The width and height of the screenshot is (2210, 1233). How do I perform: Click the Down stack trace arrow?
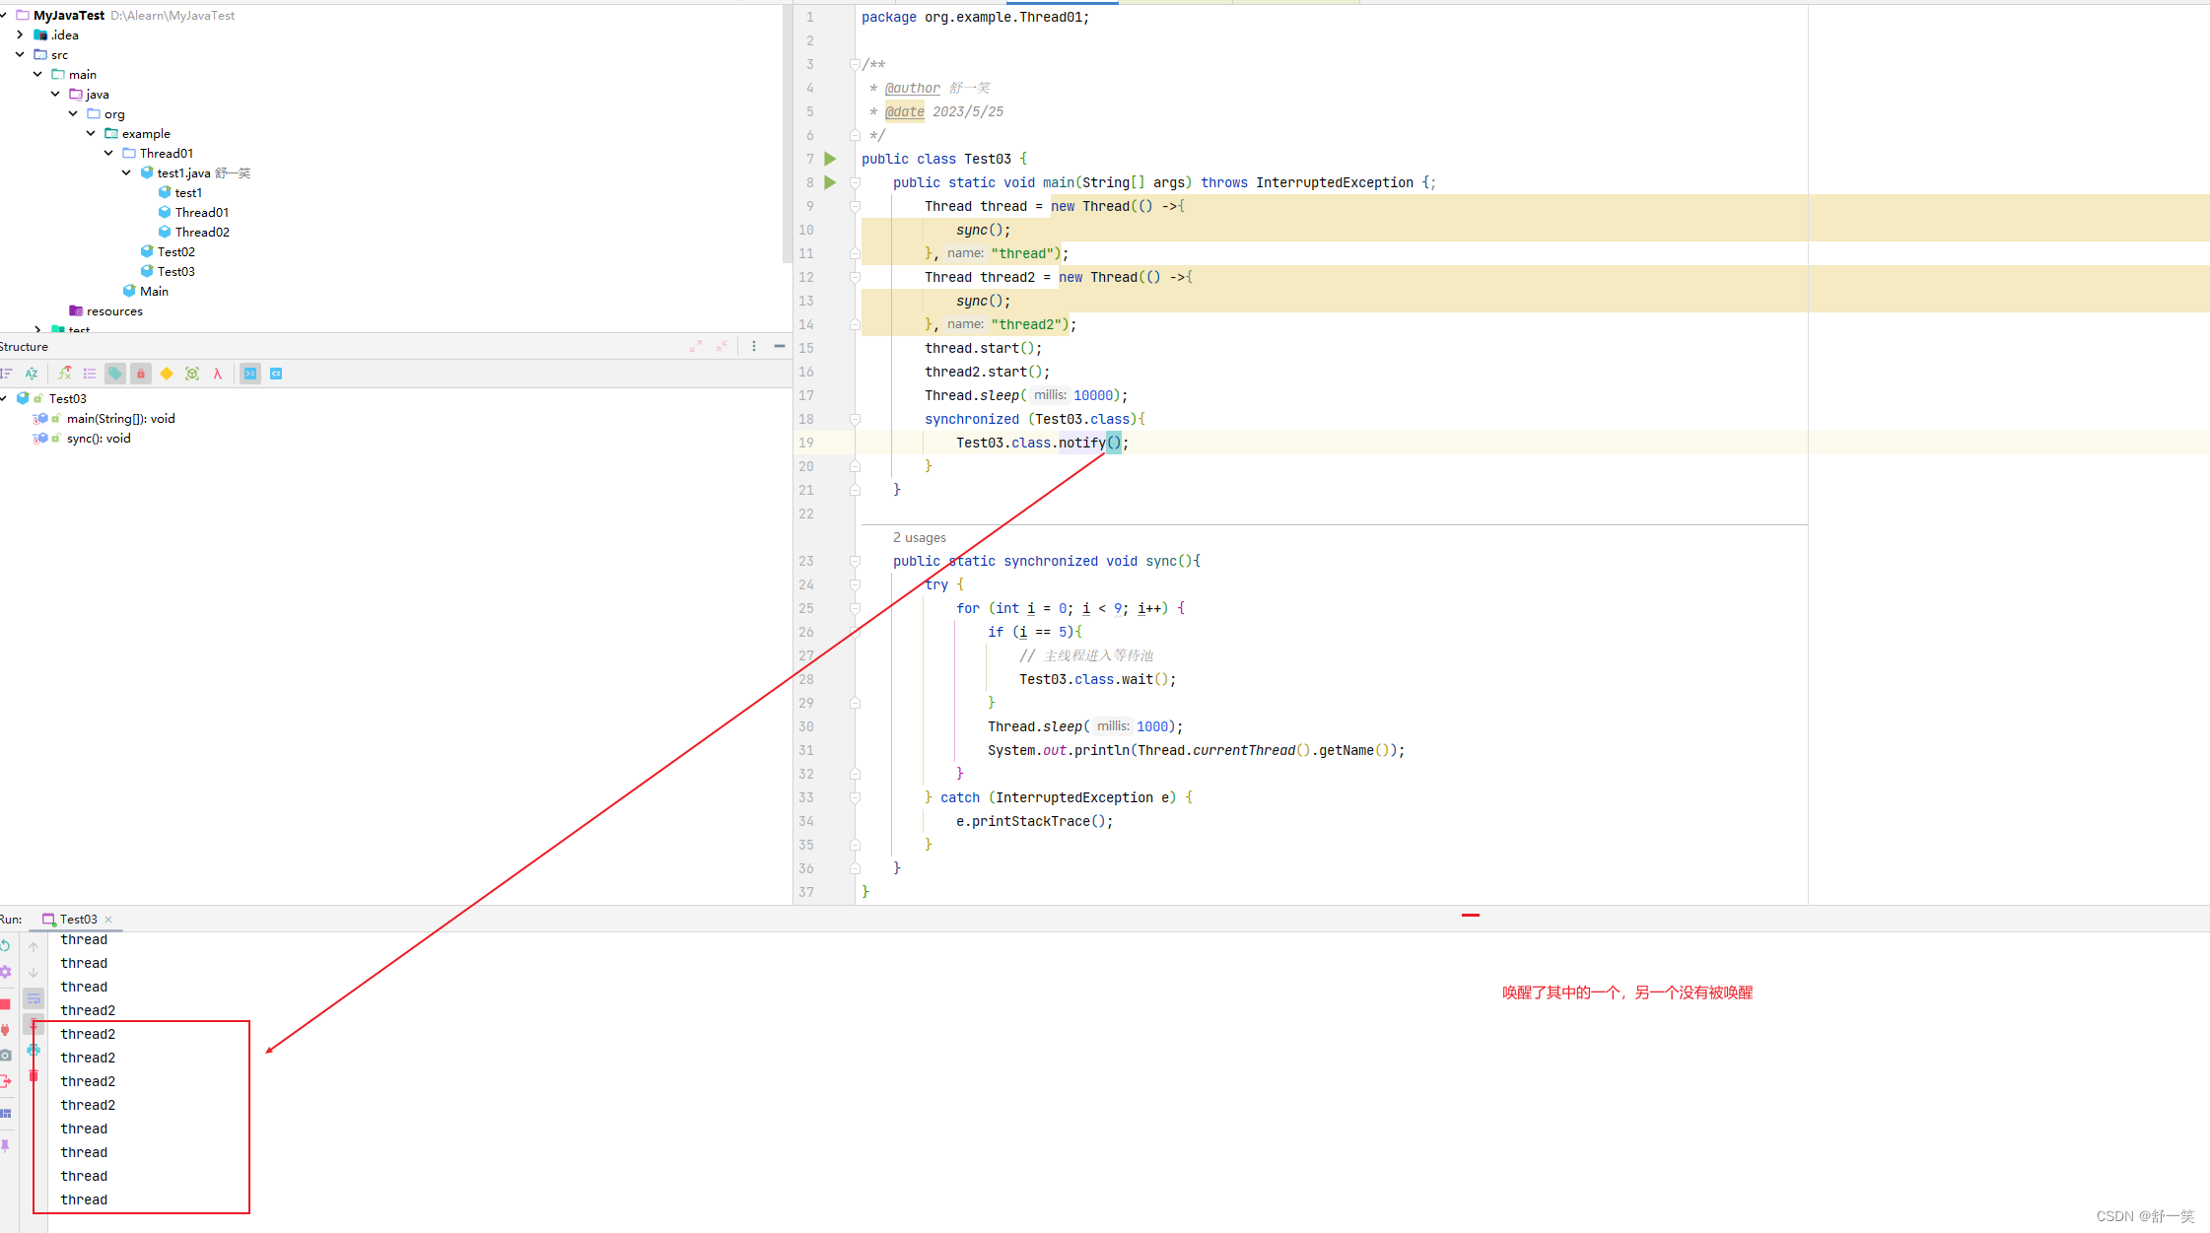[x=34, y=973]
